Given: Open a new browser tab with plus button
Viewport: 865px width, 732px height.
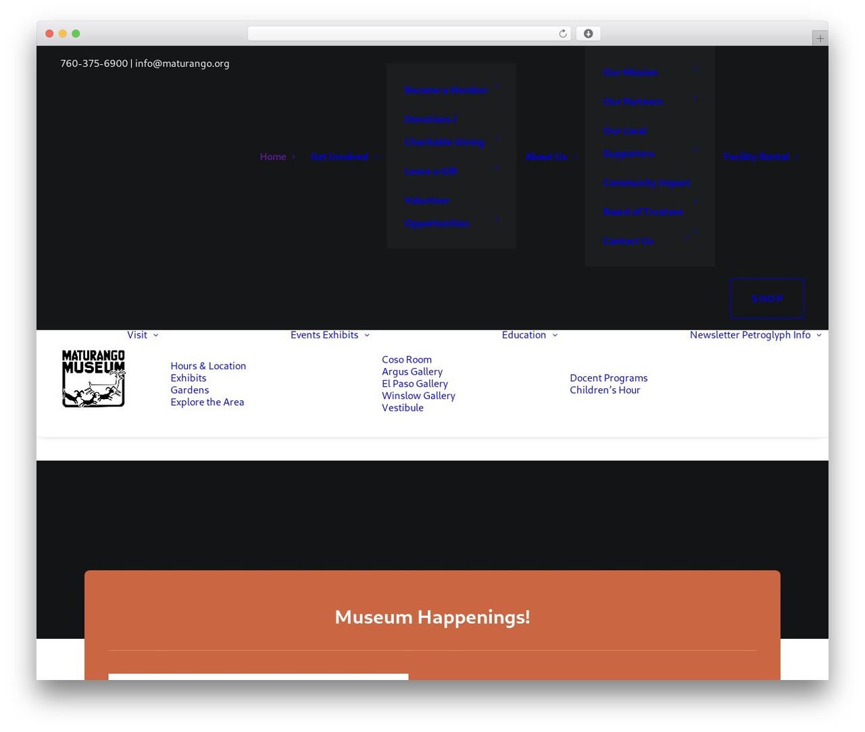Looking at the screenshot, I should 820,38.
